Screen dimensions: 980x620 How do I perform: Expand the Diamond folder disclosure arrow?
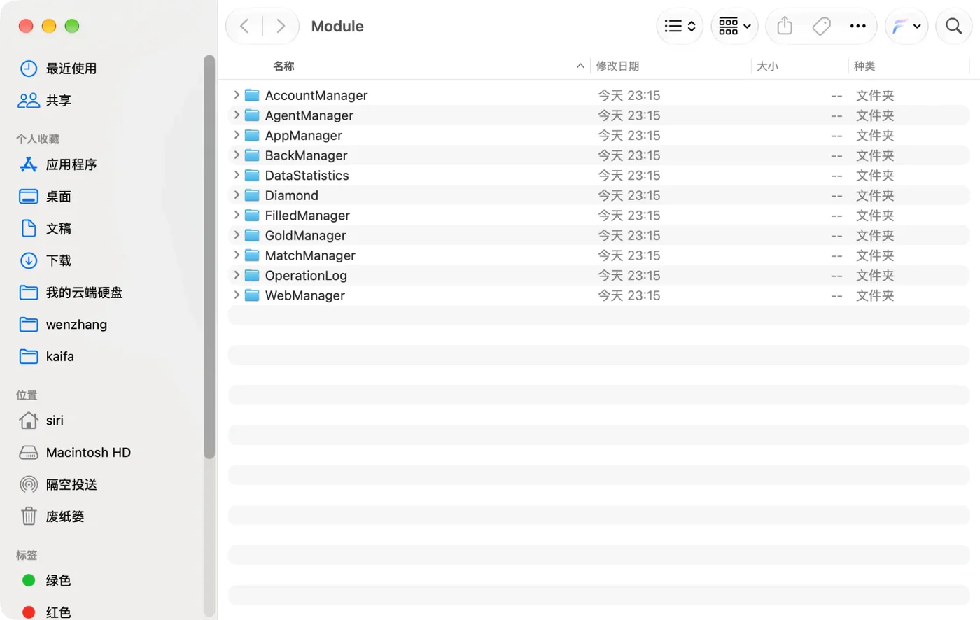[x=237, y=195]
